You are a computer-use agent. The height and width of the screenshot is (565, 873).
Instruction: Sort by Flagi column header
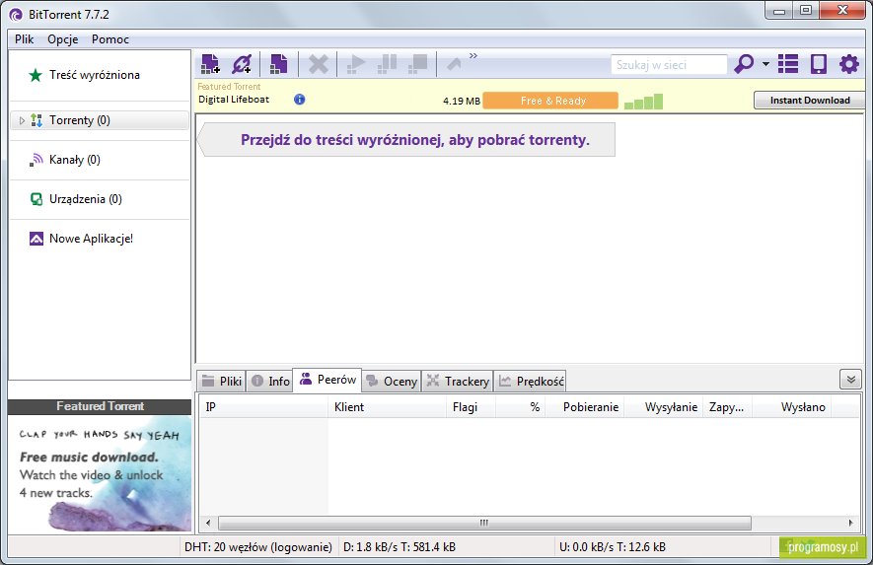[471, 407]
